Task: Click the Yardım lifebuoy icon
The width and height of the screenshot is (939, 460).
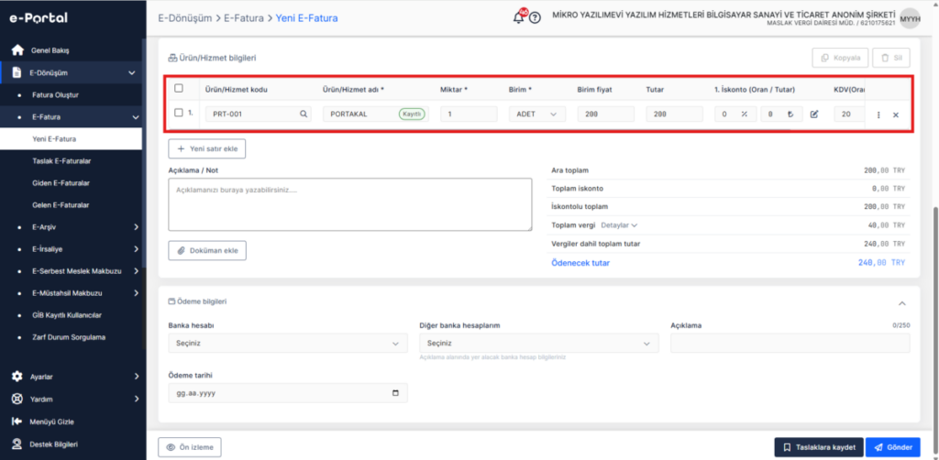Action: coord(17,399)
